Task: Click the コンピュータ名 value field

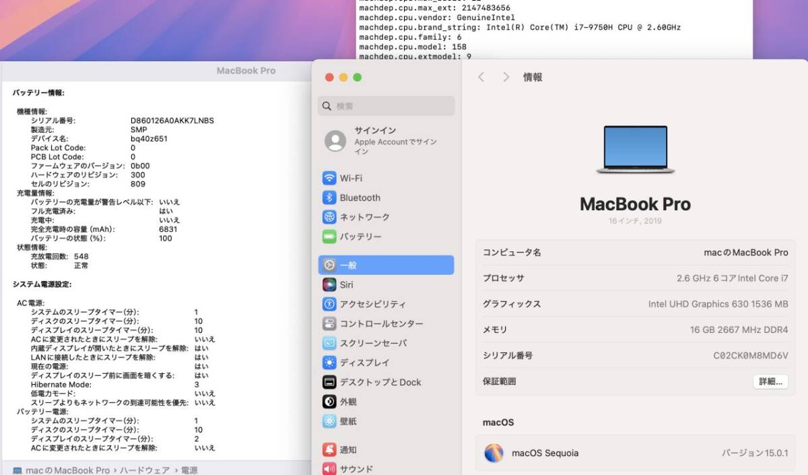Action: [745, 253]
